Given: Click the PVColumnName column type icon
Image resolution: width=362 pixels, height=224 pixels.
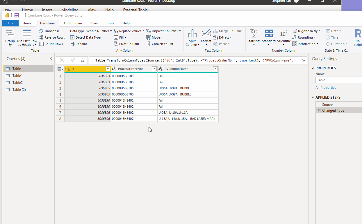Looking at the screenshot, I should 161,69.
